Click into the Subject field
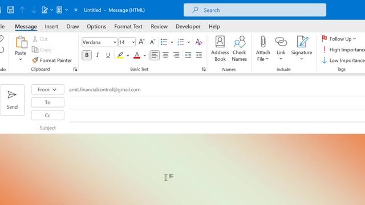Image resolution: width=365 pixels, height=205 pixels. (217, 128)
